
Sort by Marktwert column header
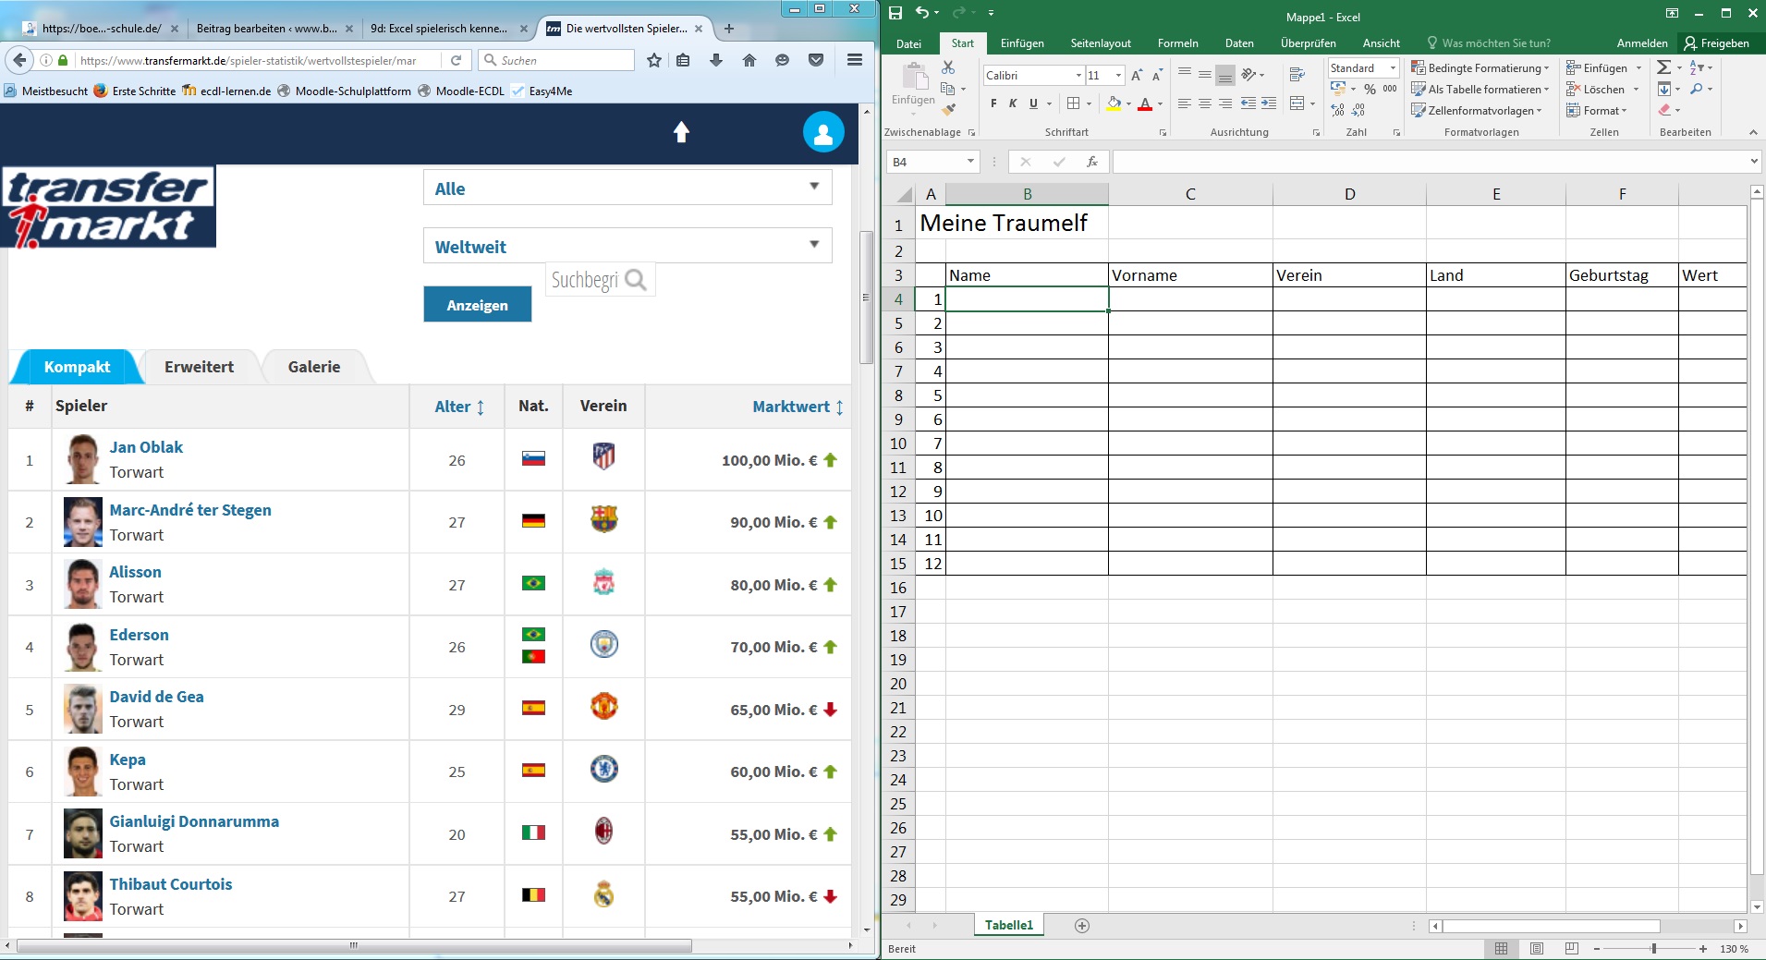[798, 407]
